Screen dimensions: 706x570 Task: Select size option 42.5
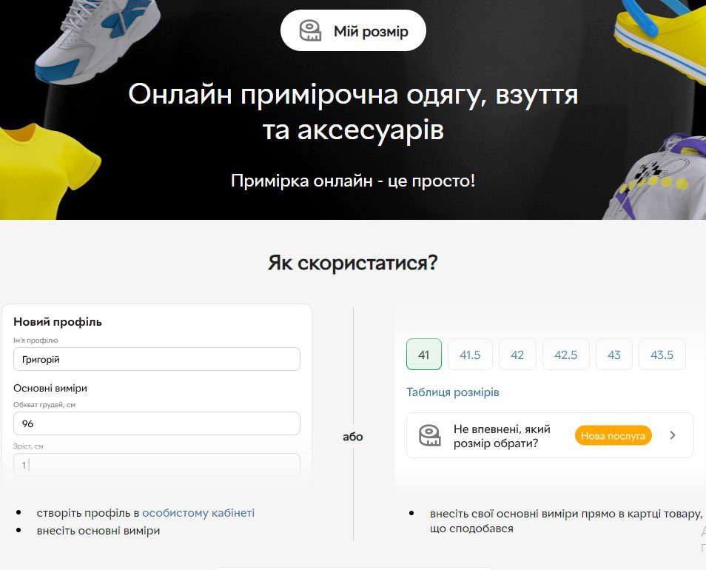coord(565,355)
